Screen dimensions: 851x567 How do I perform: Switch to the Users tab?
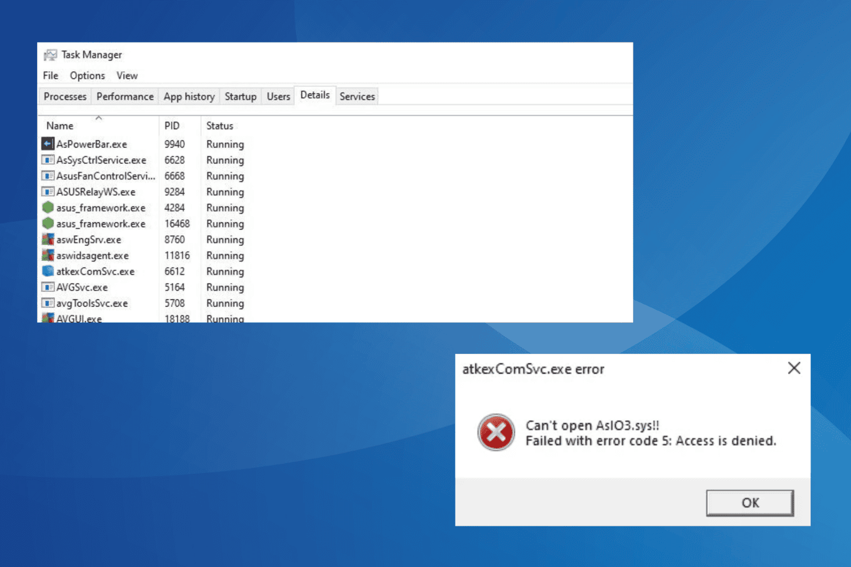point(278,96)
